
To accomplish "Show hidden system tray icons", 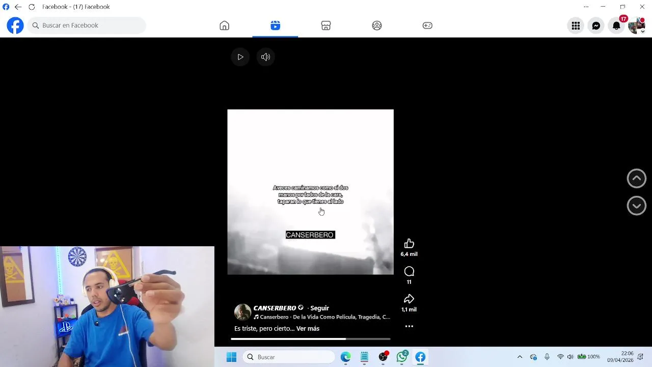I will coord(520,357).
